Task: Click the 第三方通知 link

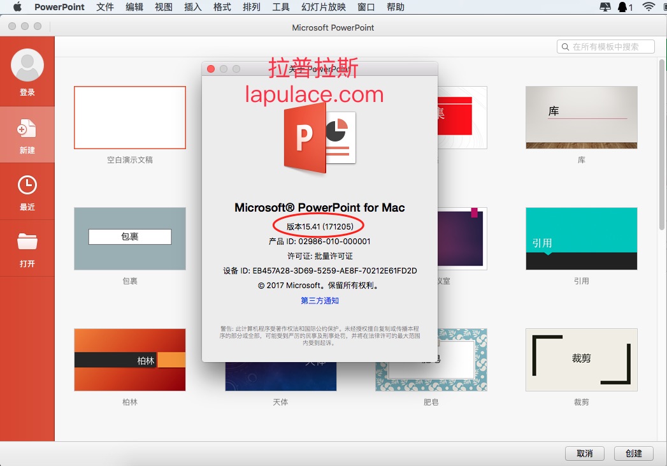Action: click(320, 301)
